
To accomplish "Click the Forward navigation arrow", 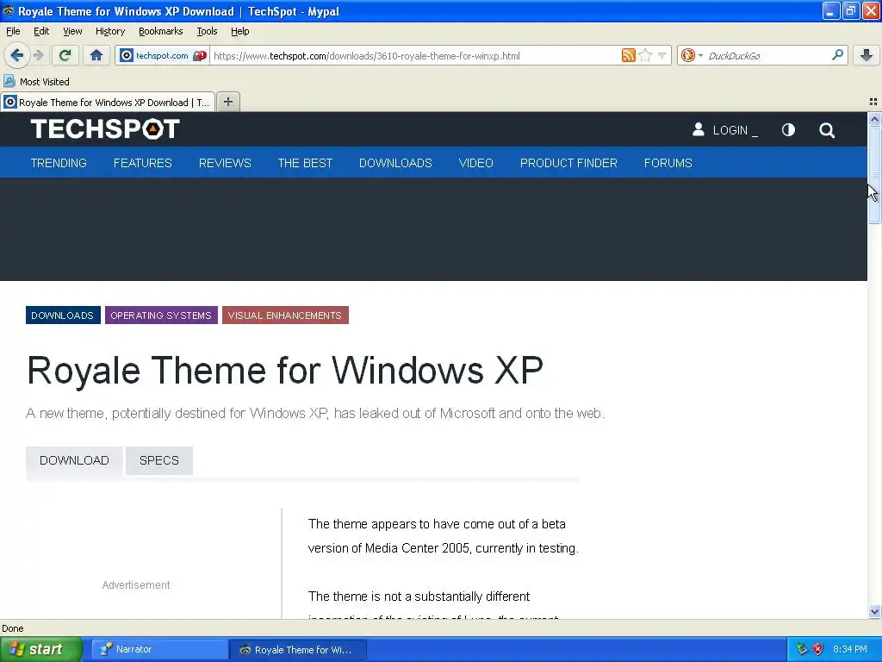I will (x=38, y=55).
